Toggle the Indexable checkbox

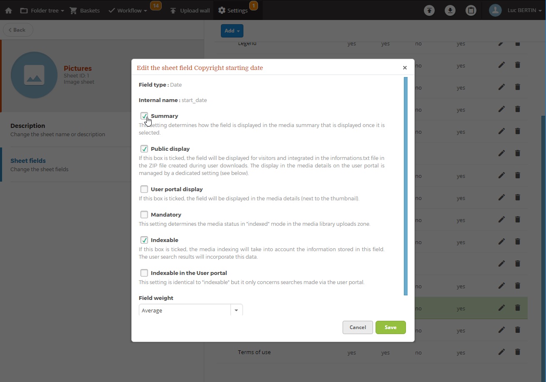click(x=144, y=240)
